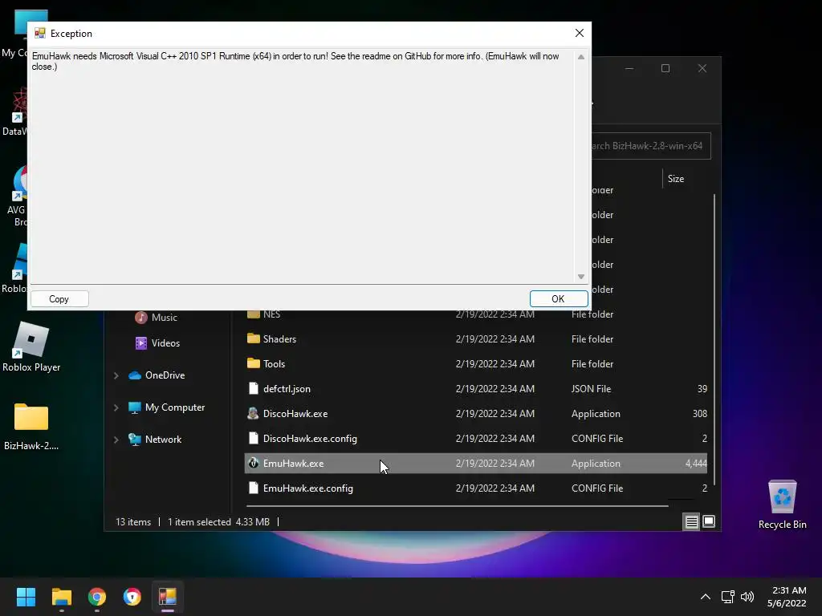This screenshot has width=822, height=616.
Task: Launch Google Chrome from the taskbar
Action: (97, 597)
